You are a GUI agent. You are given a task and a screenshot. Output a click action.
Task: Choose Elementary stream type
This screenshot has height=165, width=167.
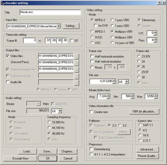tap(139, 20)
